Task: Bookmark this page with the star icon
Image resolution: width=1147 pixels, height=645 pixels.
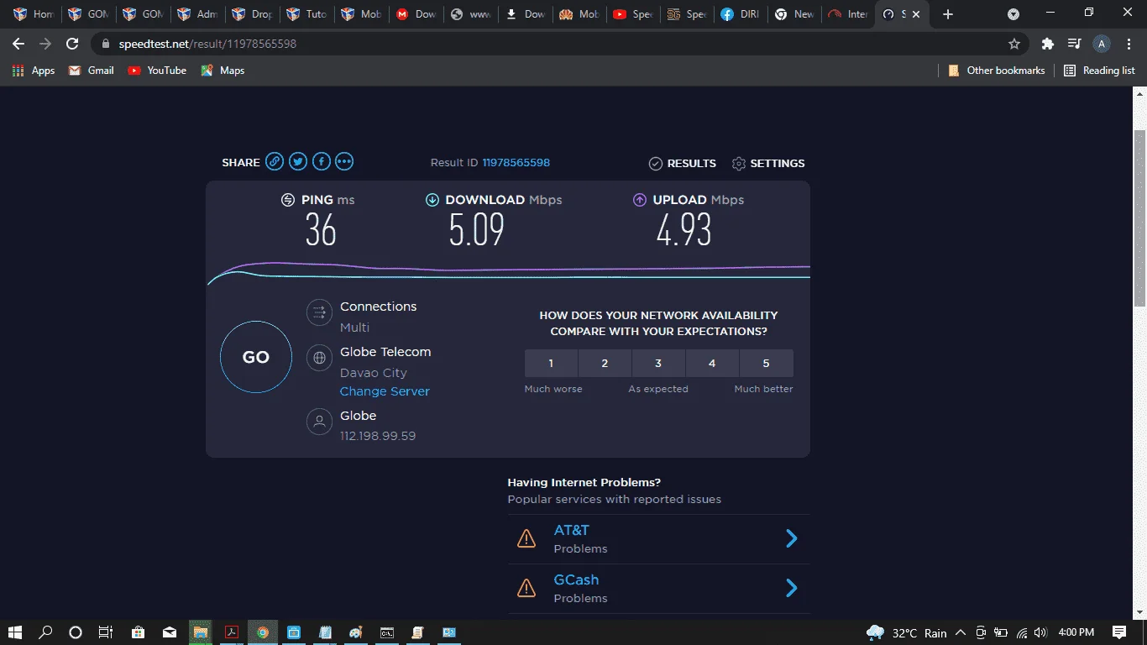Action: (x=1014, y=44)
